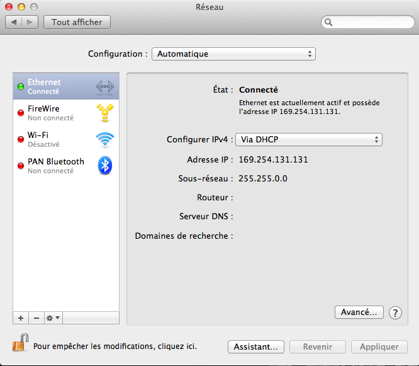Click into the search field
Image resolution: width=419 pixels, height=366 pixels.
coord(368,22)
